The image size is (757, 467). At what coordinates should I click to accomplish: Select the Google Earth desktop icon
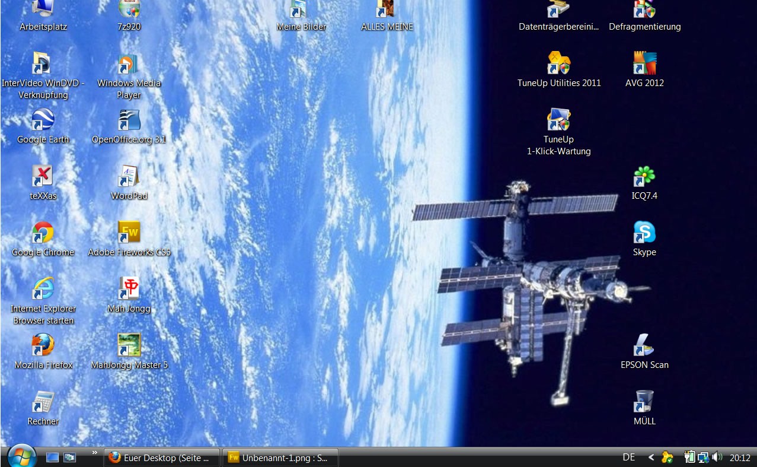click(43, 119)
